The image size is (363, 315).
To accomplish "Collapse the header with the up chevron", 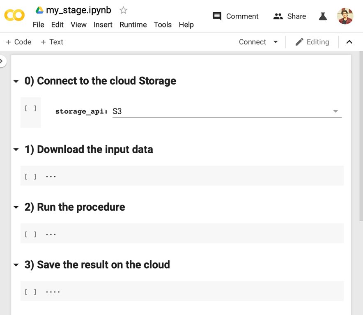I will 349,42.
